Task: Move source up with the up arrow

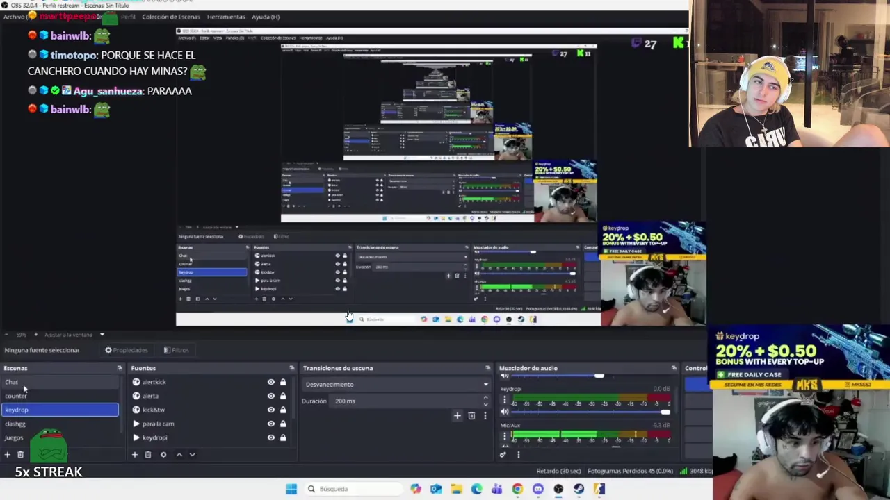Action: 179,455
